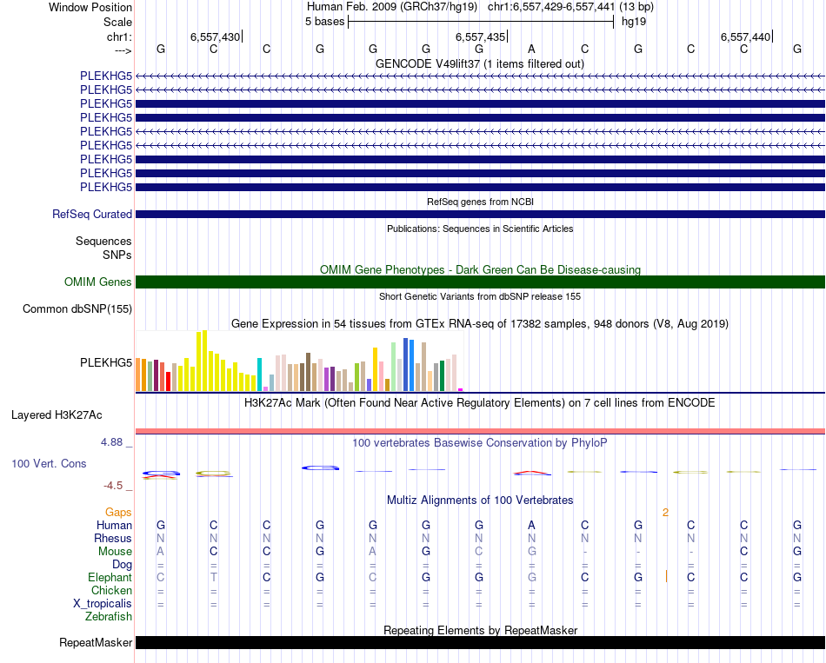Viewport: 826px width, 663px height.
Task: Open 100 vertebrates Basewise Conservation title
Action: coord(480,443)
